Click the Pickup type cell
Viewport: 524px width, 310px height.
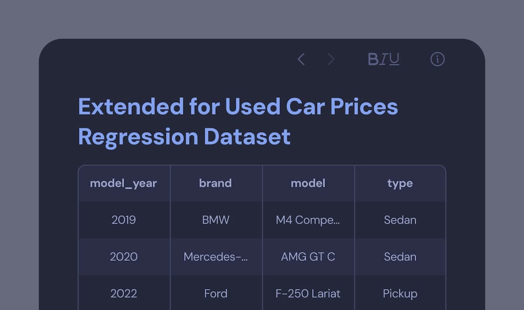point(400,293)
